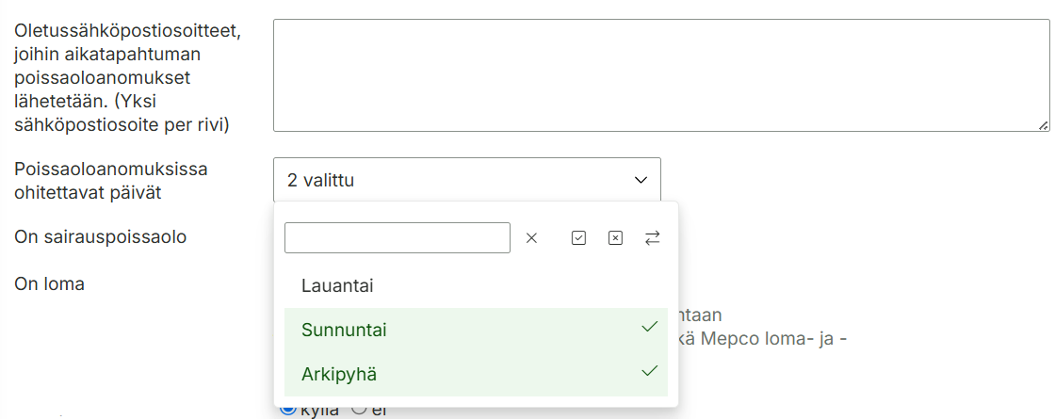The height and width of the screenshot is (420, 1055).
Task: Click inside the default email addresses textarea
Action: pos(661,75)
